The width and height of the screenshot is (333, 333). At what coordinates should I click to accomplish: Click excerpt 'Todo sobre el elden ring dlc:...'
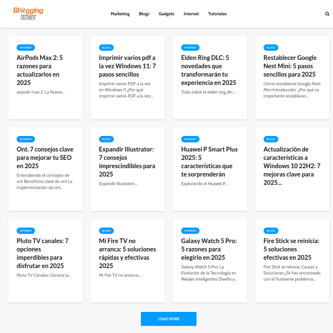point(209,92)
